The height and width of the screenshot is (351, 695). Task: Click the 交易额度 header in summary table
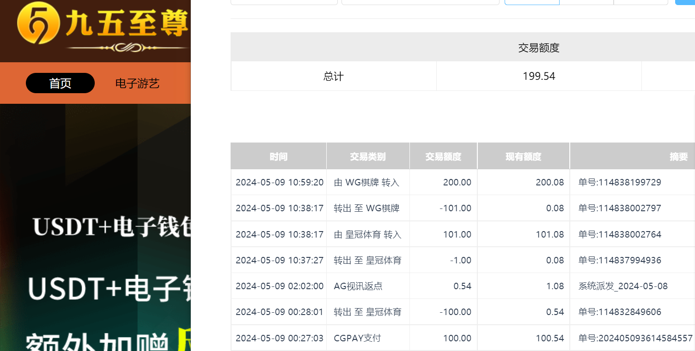(539, 48)
